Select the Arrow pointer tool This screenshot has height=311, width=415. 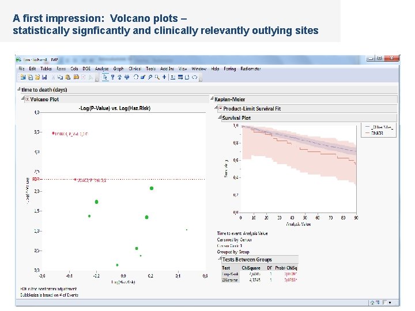(x=105, y=77)
